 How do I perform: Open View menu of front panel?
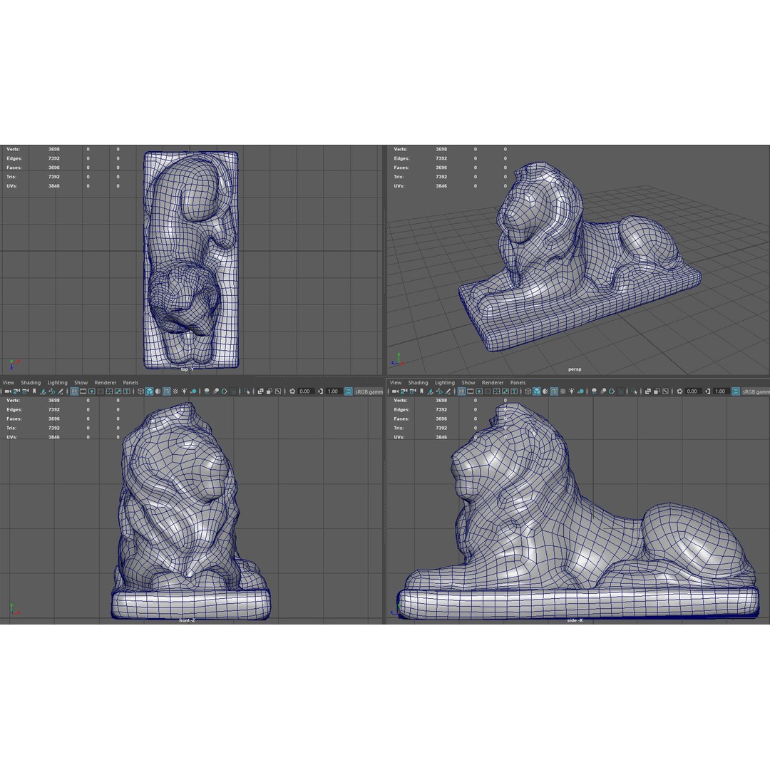[9, 383]
